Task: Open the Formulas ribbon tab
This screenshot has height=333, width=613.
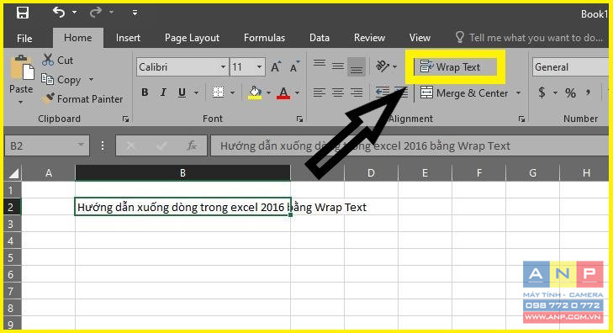Action: click(264, 38)
